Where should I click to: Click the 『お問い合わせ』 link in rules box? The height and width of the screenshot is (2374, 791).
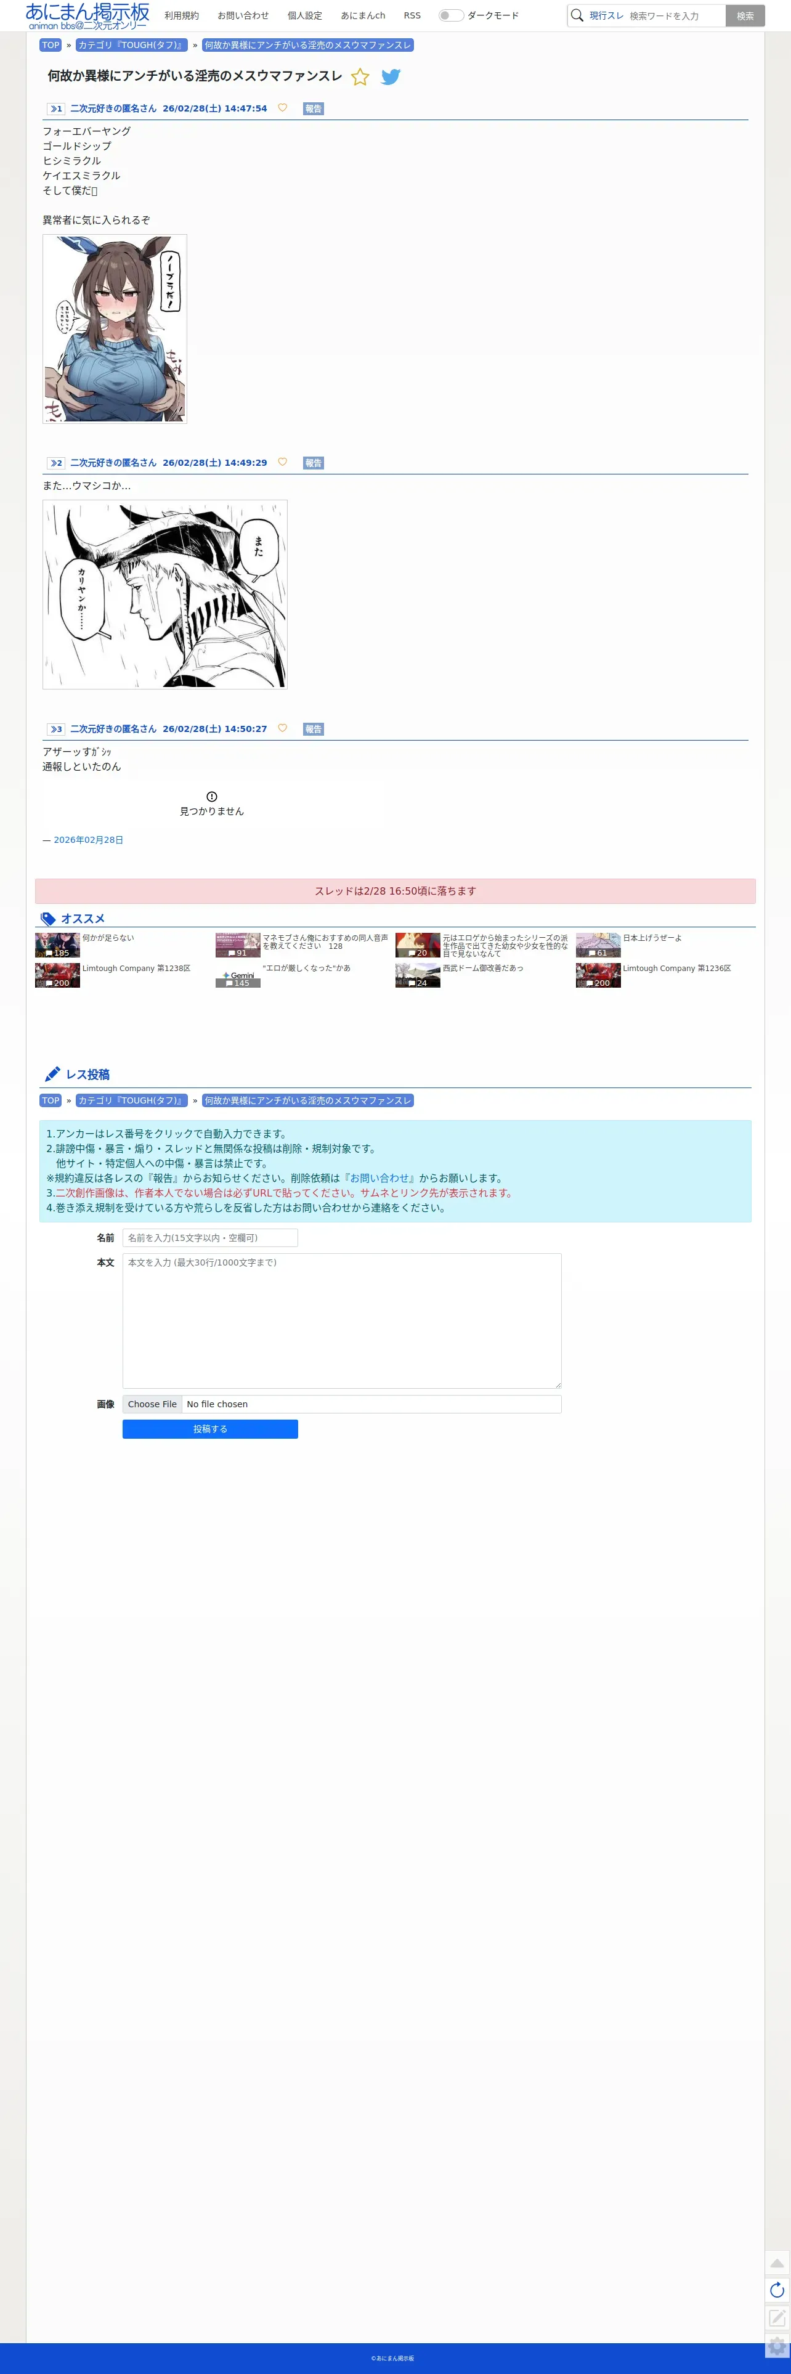(x=379, y=1178)
